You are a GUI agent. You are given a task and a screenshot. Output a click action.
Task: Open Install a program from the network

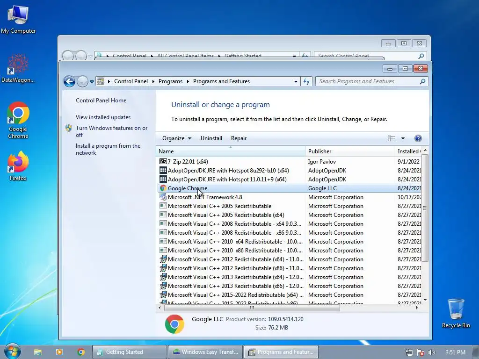108,149
